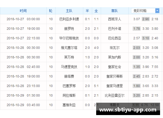163x118 pixels.
Task: Select away team 比利亚雷亚尔
Action: pos(114,96)
